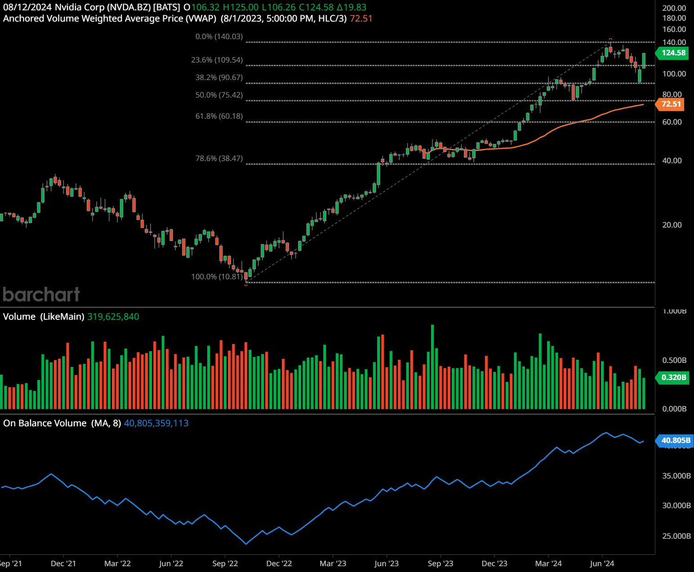Click the Sep '23 date axis label
Viewport: 694px width, 572px height.
point(440,563)
